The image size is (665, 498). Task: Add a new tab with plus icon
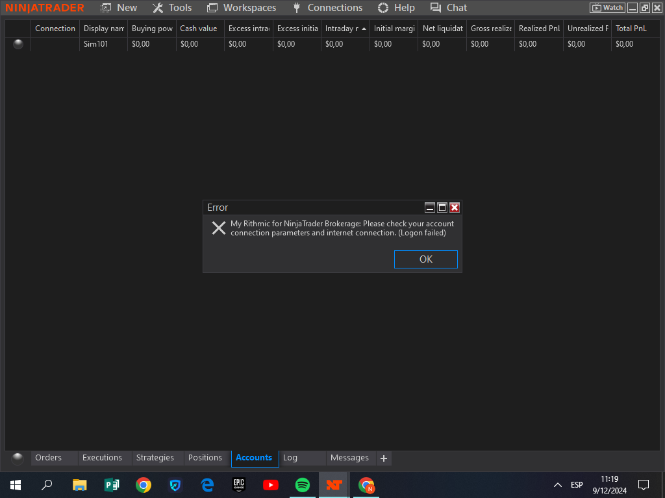click(x=384, y=458)
